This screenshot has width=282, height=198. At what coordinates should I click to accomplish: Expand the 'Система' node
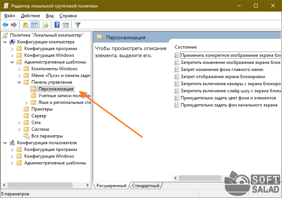click(x=19, y=130)
